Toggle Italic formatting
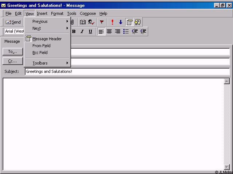Screen dimensions: 233x174 coord(82,32)
